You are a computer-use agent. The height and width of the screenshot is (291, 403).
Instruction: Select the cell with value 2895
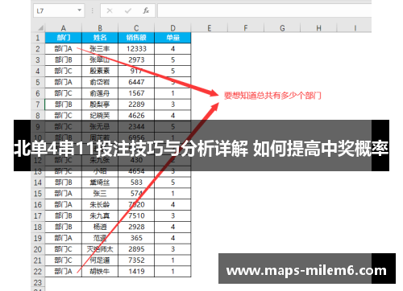coord(136,249)
